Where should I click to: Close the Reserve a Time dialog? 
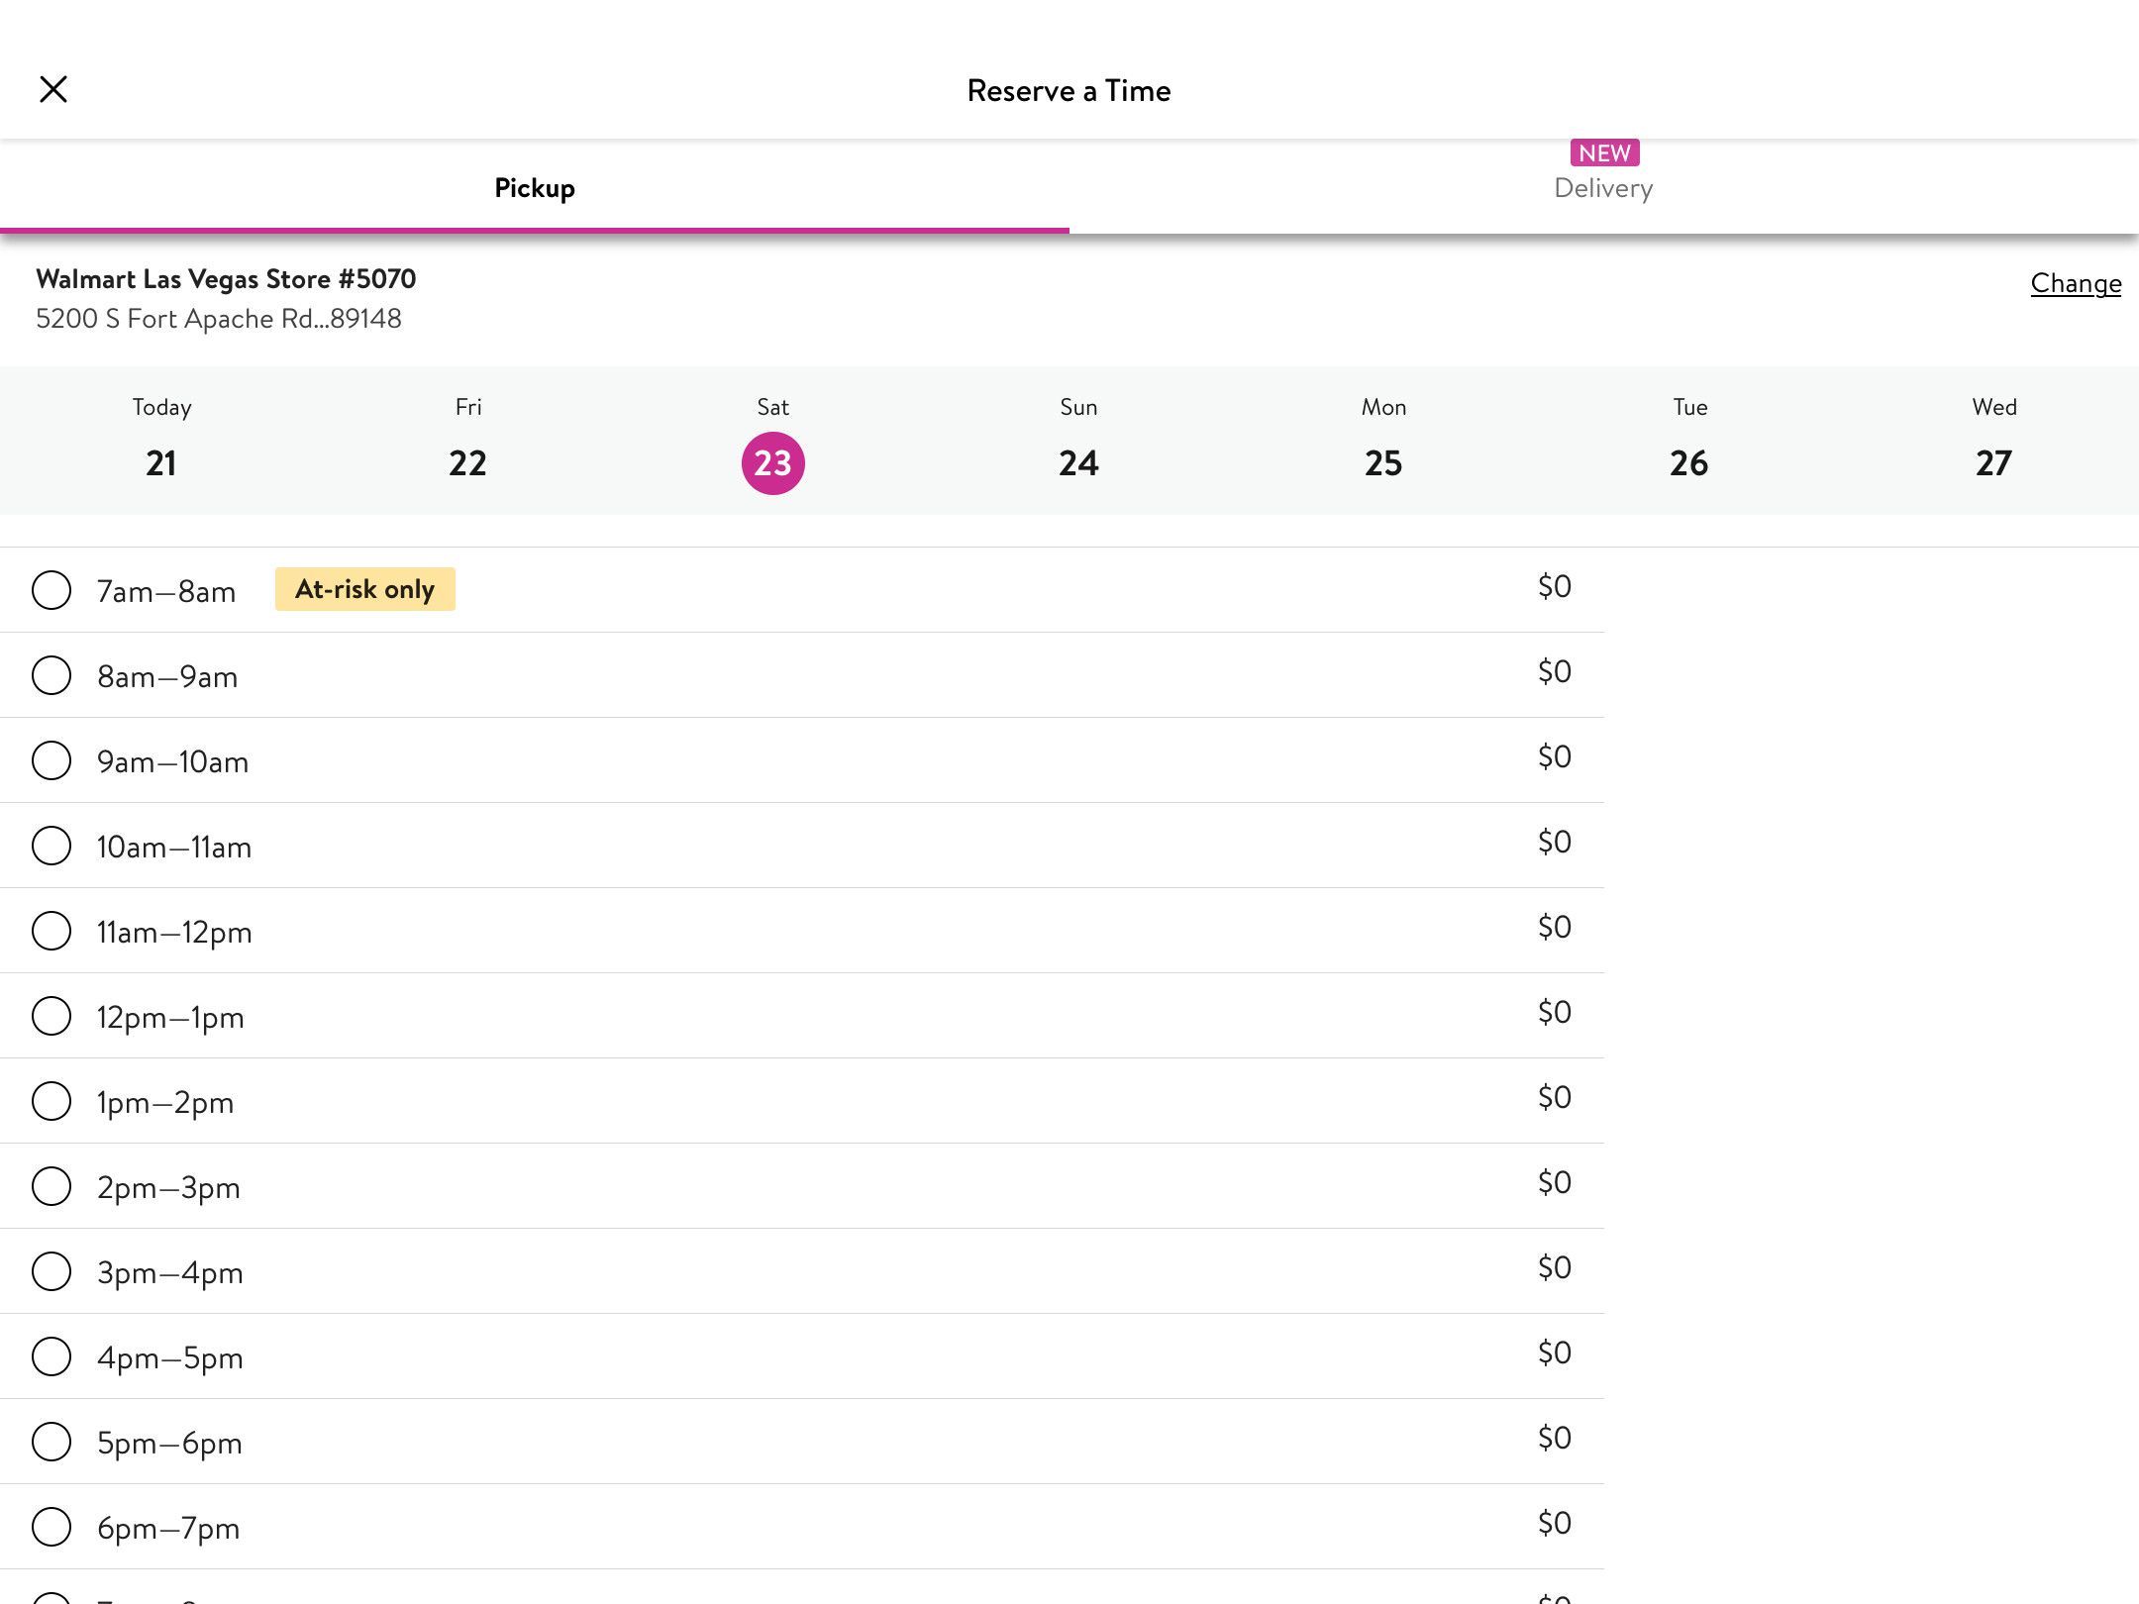pyautogui.click(x=53, y=89)
